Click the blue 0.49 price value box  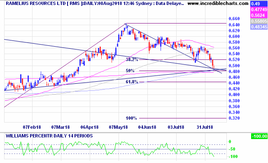pyautogui.click(x=259, y=4)
